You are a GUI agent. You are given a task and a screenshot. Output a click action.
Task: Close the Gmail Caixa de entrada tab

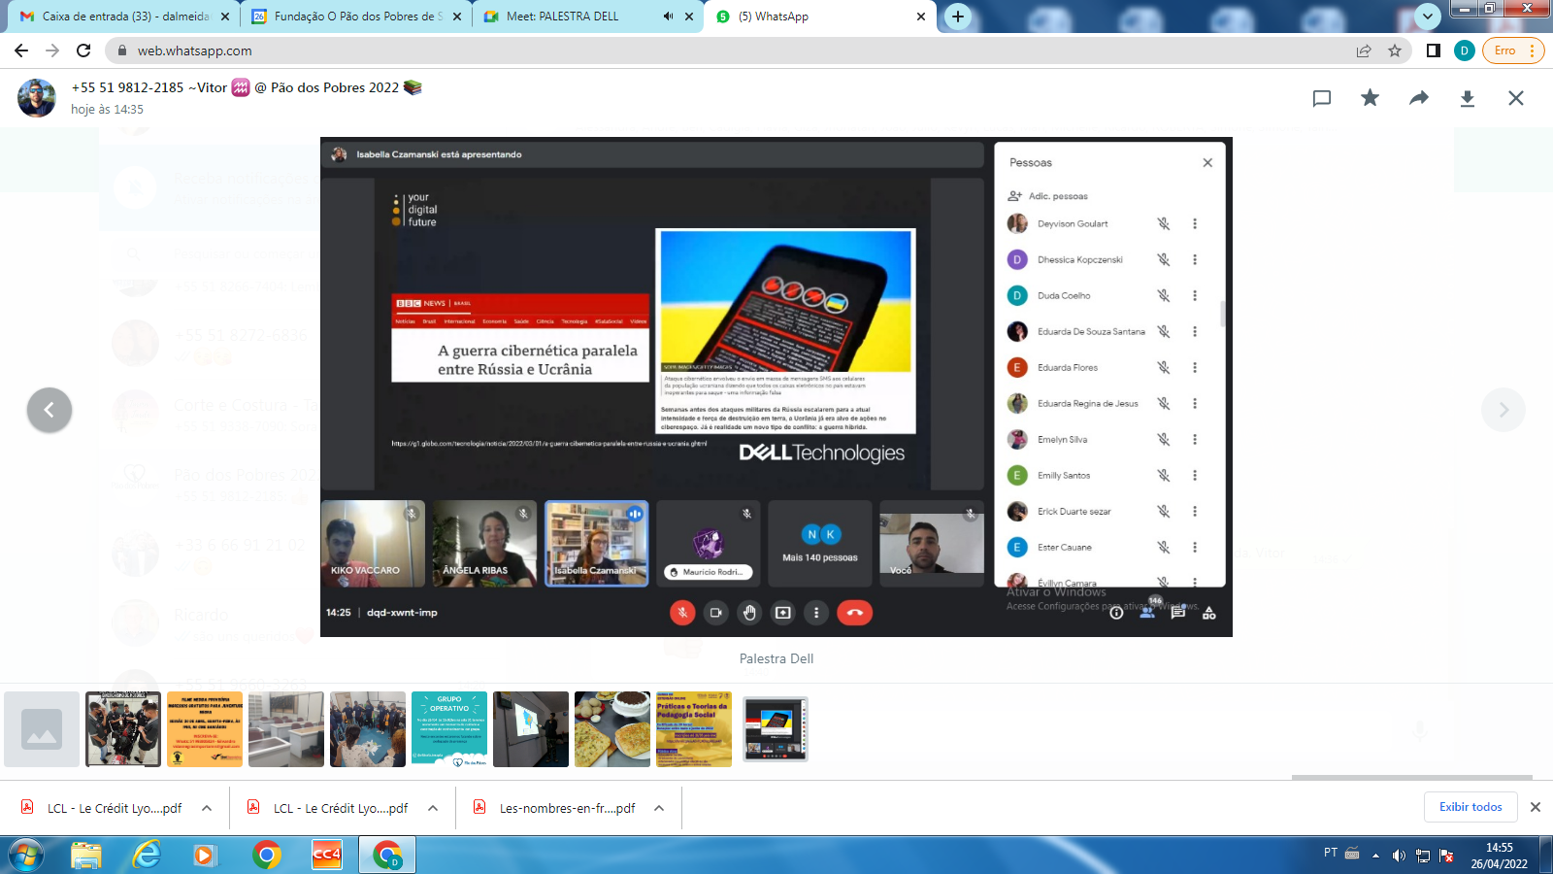(225, 17)
